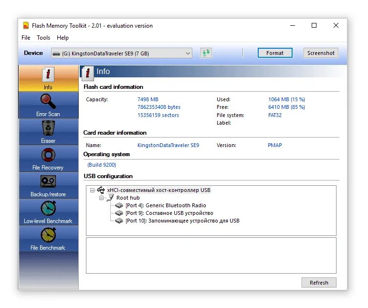Click the capacity value 7498 MB
The image size is (368, 308).
tap(148, 99)
